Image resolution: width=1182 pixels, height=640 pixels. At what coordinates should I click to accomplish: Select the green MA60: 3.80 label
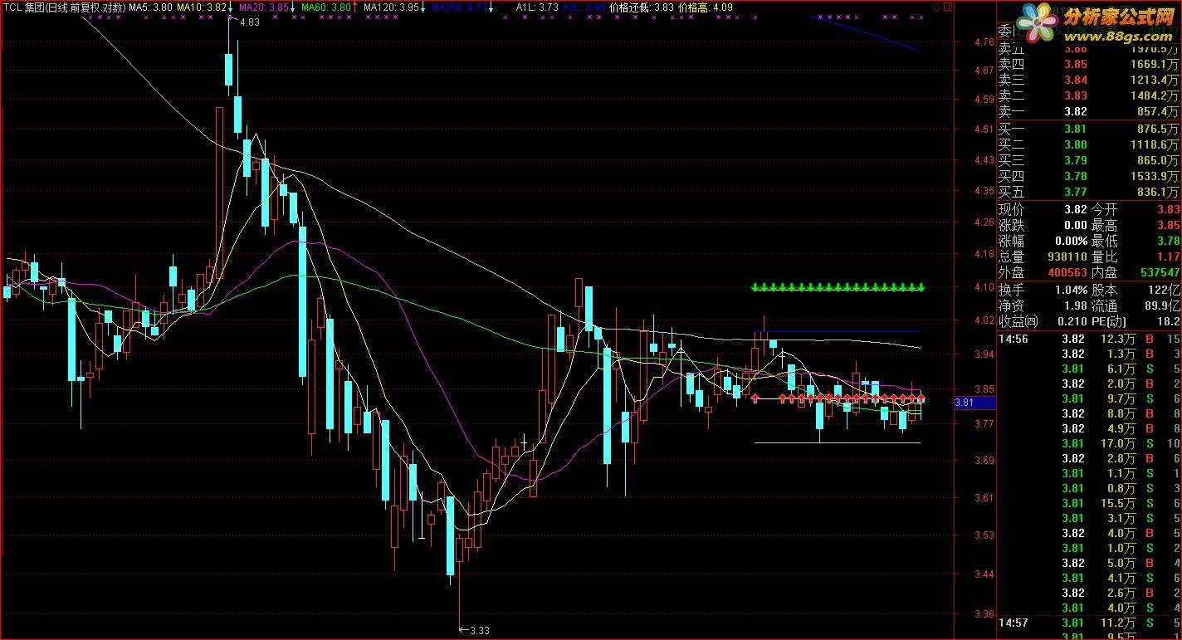tap(326, 7)
